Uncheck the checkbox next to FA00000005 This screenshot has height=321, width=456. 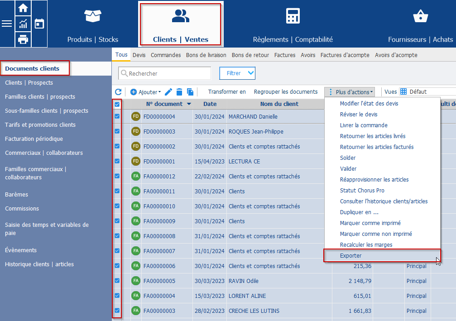[117, 281]
